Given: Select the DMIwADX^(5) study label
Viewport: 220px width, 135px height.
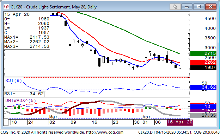Looking at the screenshot, I should [x=20, y=101].
